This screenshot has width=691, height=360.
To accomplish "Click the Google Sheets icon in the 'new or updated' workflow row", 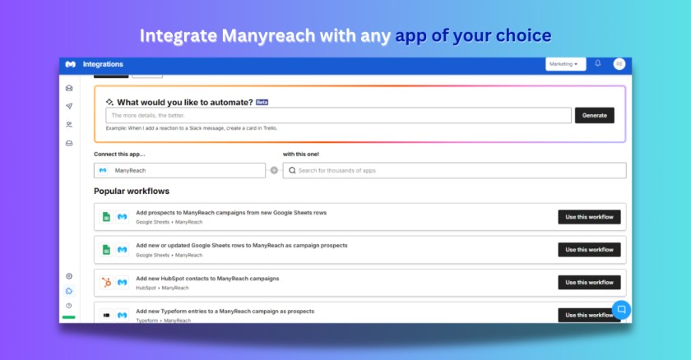I will tap(106, 250).
